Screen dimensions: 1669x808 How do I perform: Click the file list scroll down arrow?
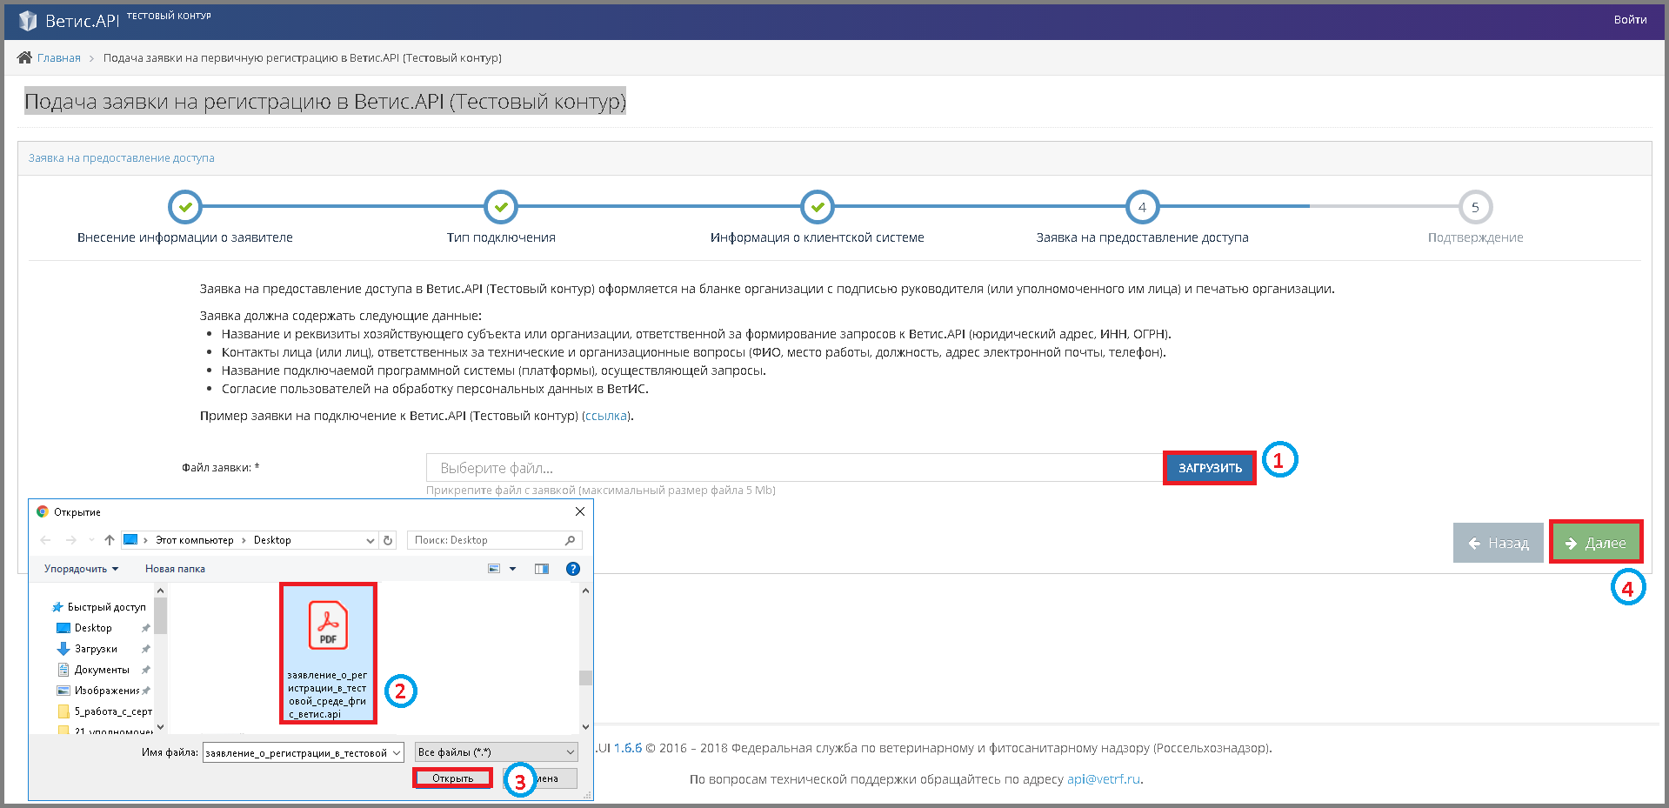(x=585, y=726)
